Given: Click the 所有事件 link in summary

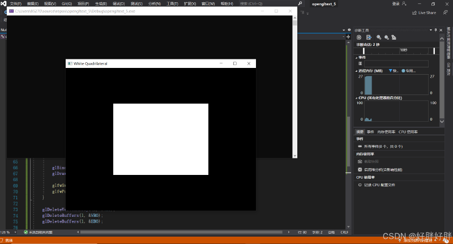Looking at the screenshot, I should (x=383, y=147).
